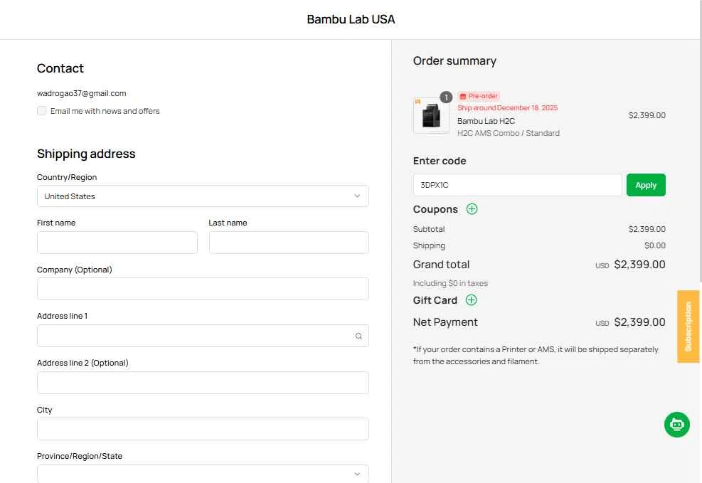Viewport: 702px width, 483px height.
Task: Expand the Province/Region/State dropdown
Action: pos(203,474)
